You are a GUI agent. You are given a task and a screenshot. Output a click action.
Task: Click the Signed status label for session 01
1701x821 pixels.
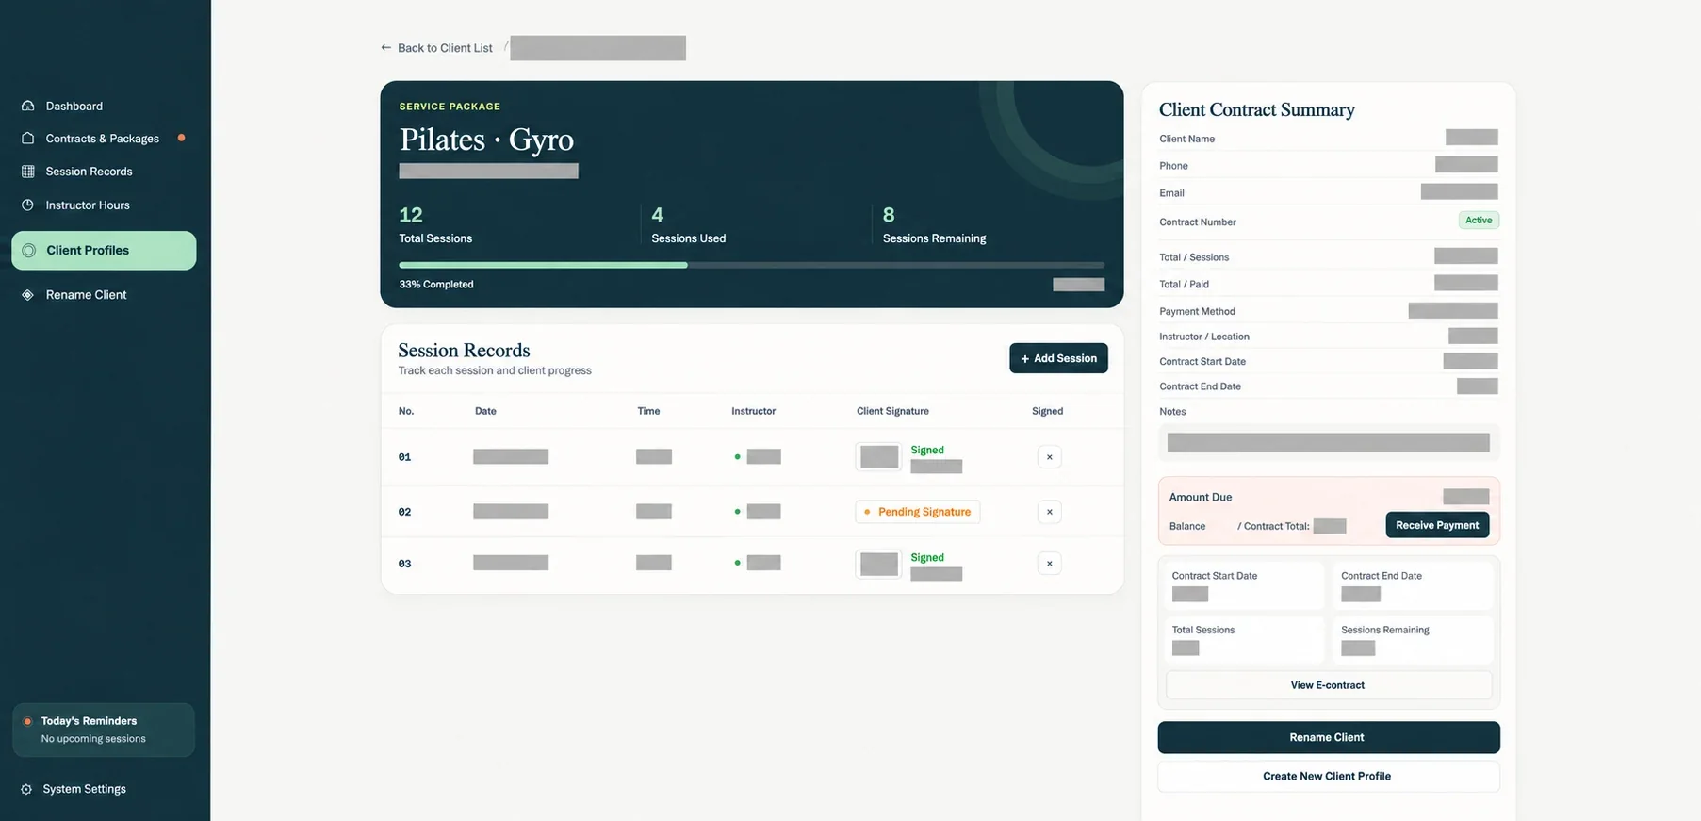pyautogui.click(x=927, y=451)
